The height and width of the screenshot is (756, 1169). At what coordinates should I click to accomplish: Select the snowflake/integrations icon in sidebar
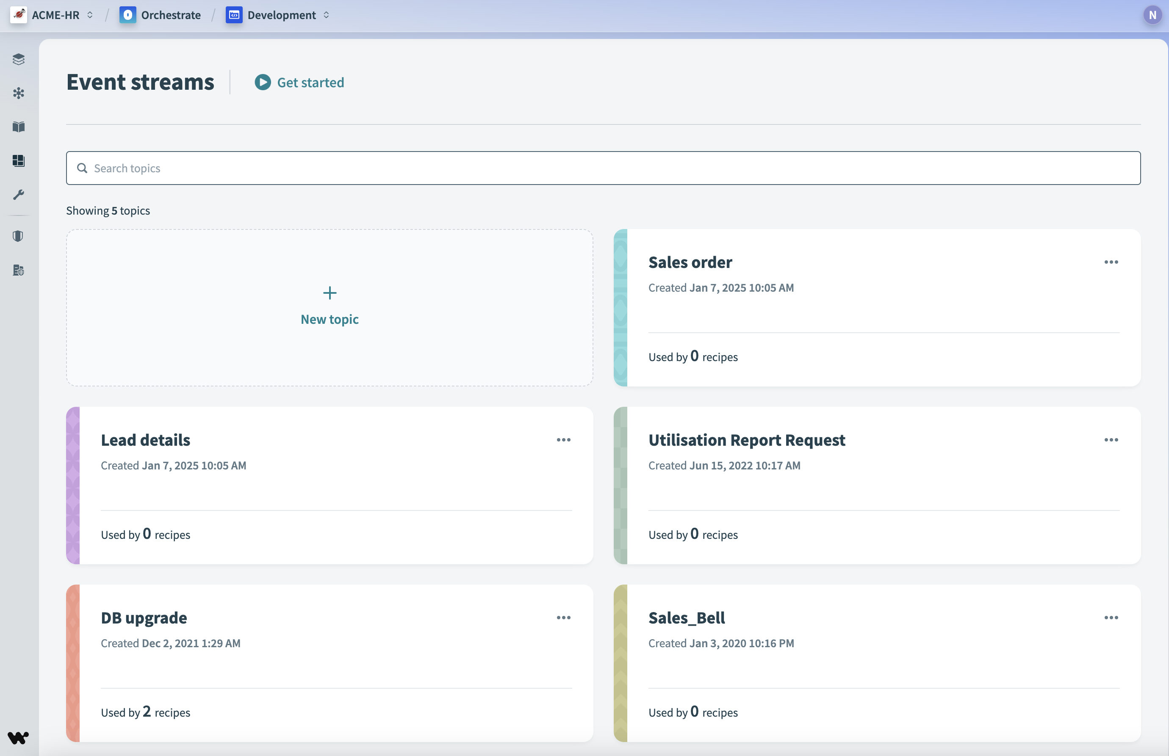(x=19, y=93)
